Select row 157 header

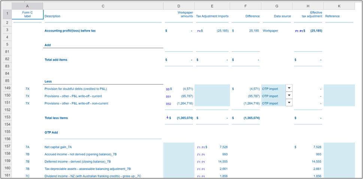(x=7, y=146)
